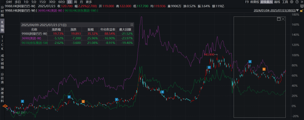Select the 30分 period tab
Viewport: 304px width, 120px height.
(52, 2)
